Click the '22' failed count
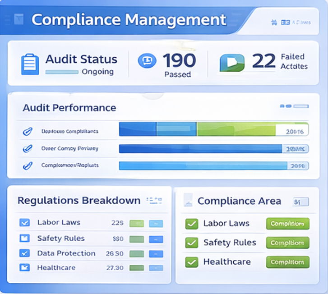Screen dimensions: 328x294 tap(264, 61)
